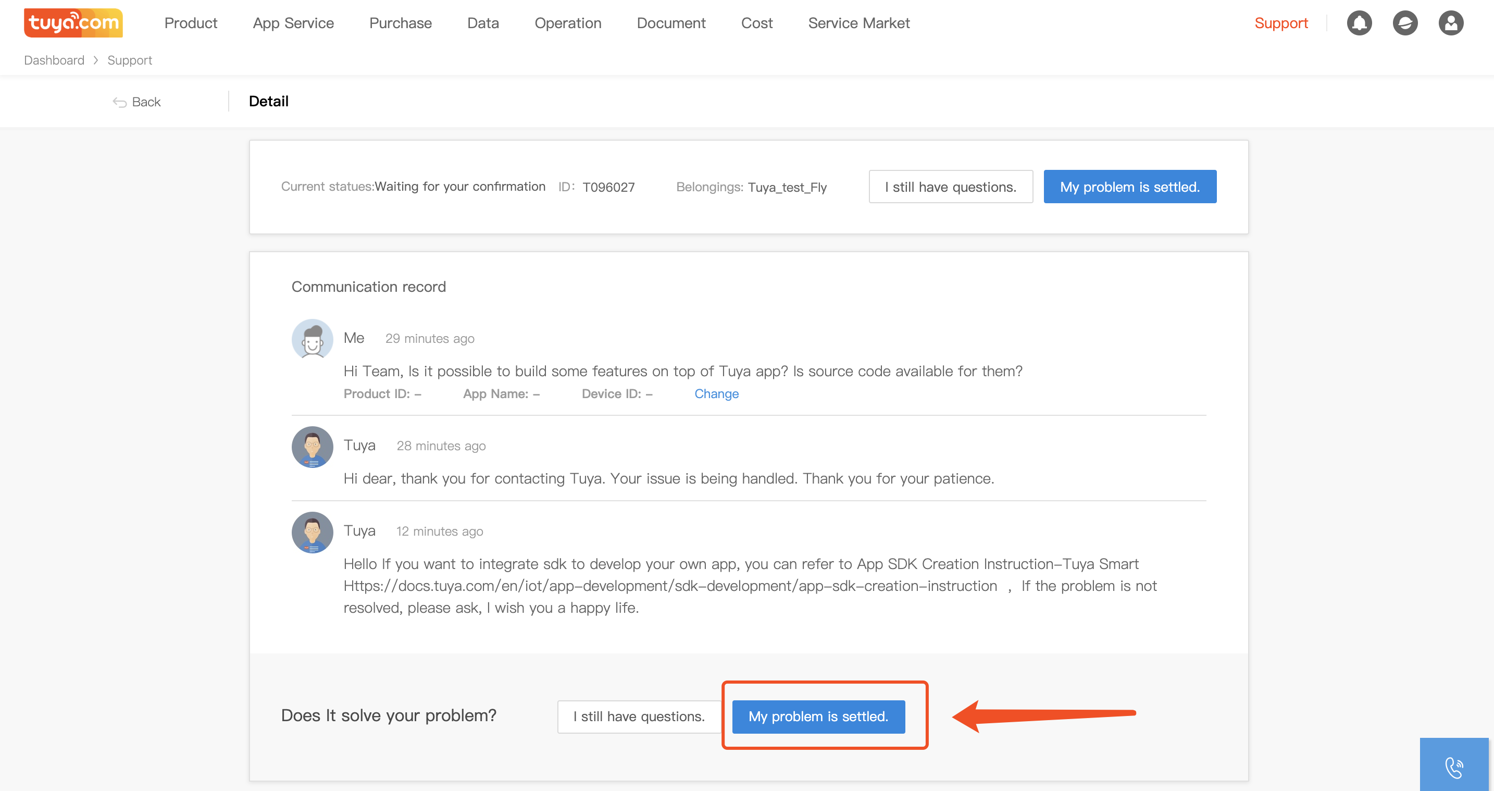The height and width of the screenshot is (791, 1494).
Task: Open the Product menu
Action: pyautogui.click(x=191, y=23)
